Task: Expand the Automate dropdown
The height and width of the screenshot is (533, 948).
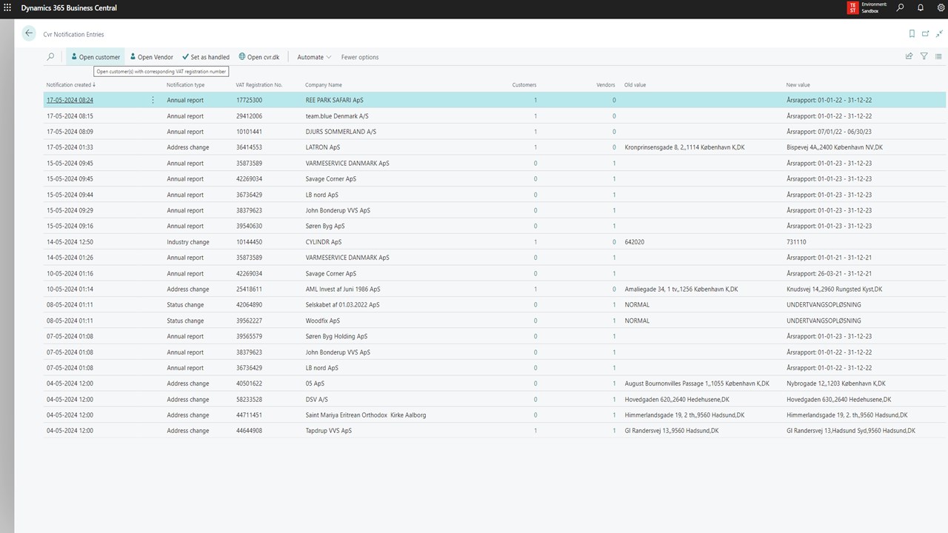Action: pos(314,57)
